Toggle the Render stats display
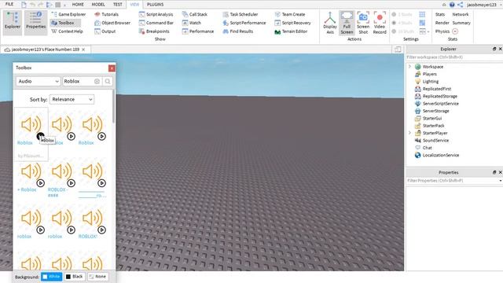This screenshot has height=283, width=503. pos(442,23)
